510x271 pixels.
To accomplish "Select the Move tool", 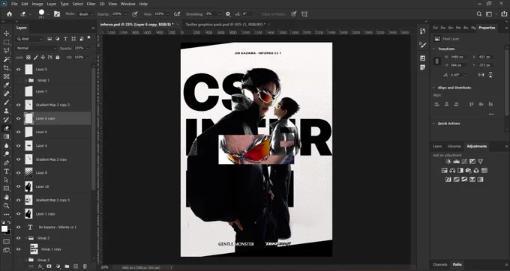I will click(x=7, y=34).
